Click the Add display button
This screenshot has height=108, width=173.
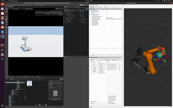93,55
